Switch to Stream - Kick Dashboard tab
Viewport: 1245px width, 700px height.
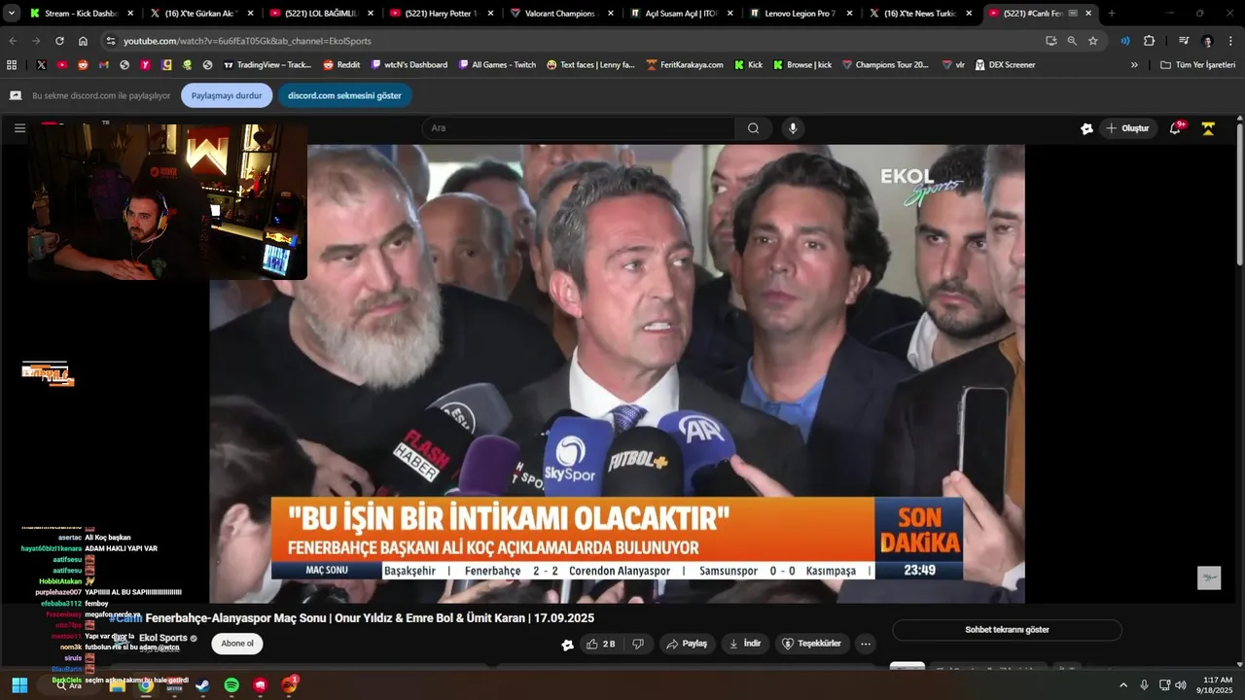tap(83, 14)
